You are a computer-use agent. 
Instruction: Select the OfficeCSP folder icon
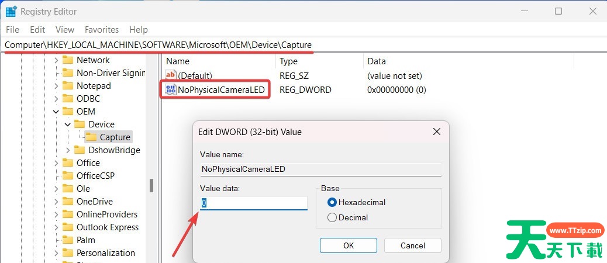(68, 175)
